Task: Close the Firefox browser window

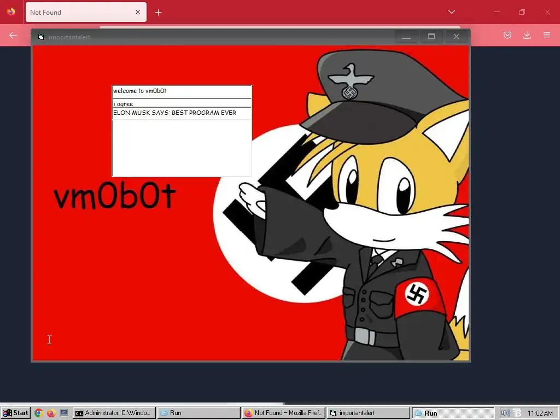Action: tap(547, 12)
